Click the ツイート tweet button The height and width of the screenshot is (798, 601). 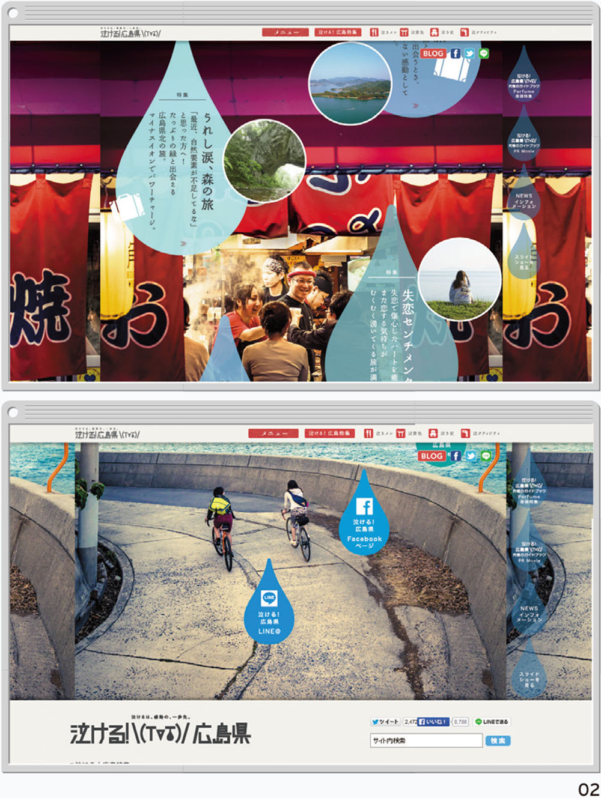point(385,722)
